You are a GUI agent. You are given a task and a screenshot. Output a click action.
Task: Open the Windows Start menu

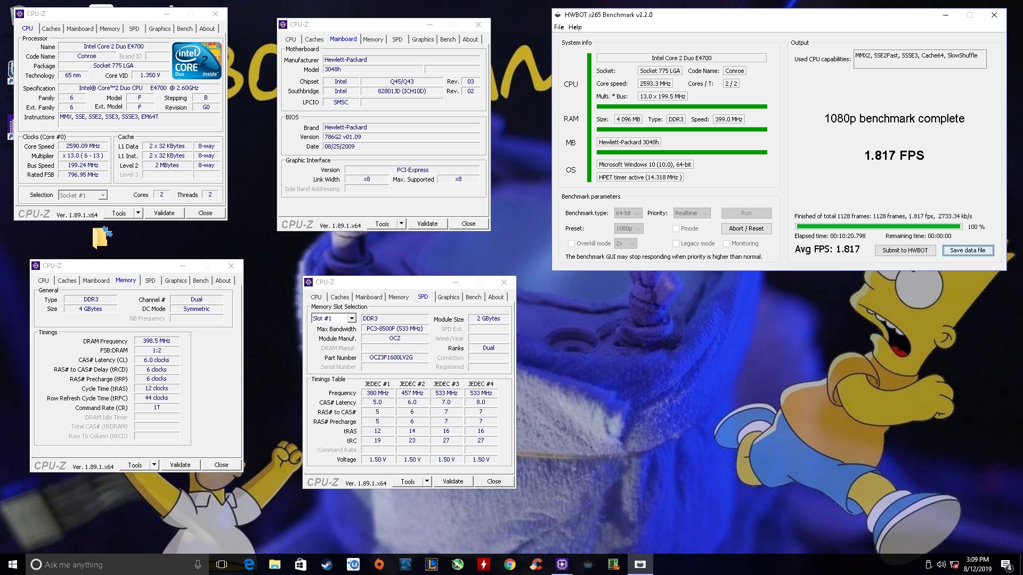point(13,564)
